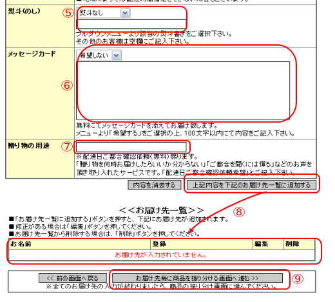Expand the 希望しない message card dropdown
Image resolution: width=335 pixels, height=302 pixels.
click(x=116, y=55)
